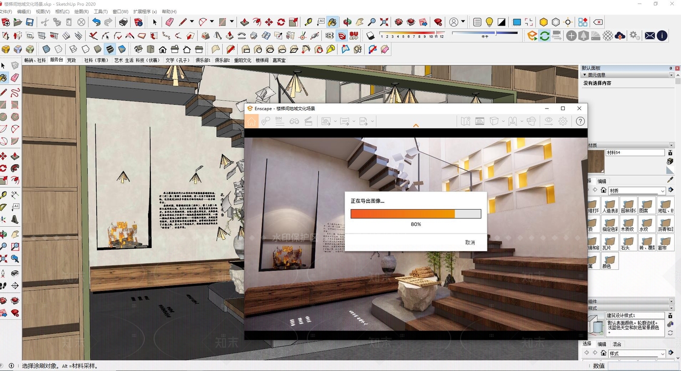This screenshot has height=371, width=681.
Task: Click the Enscape help question mark icon
Action: click(580, 121)
